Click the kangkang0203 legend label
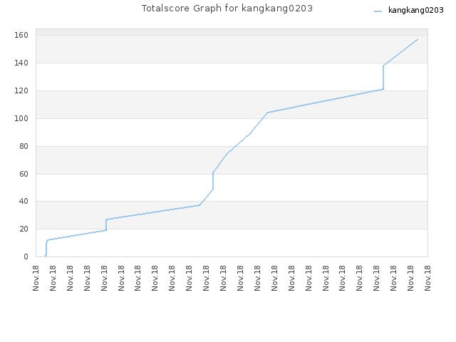 pos(415,11)
